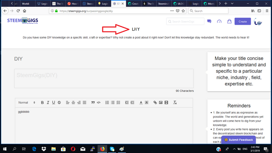Align text right in editor
This screenshot has width=272, height=153.
[79, 102]
